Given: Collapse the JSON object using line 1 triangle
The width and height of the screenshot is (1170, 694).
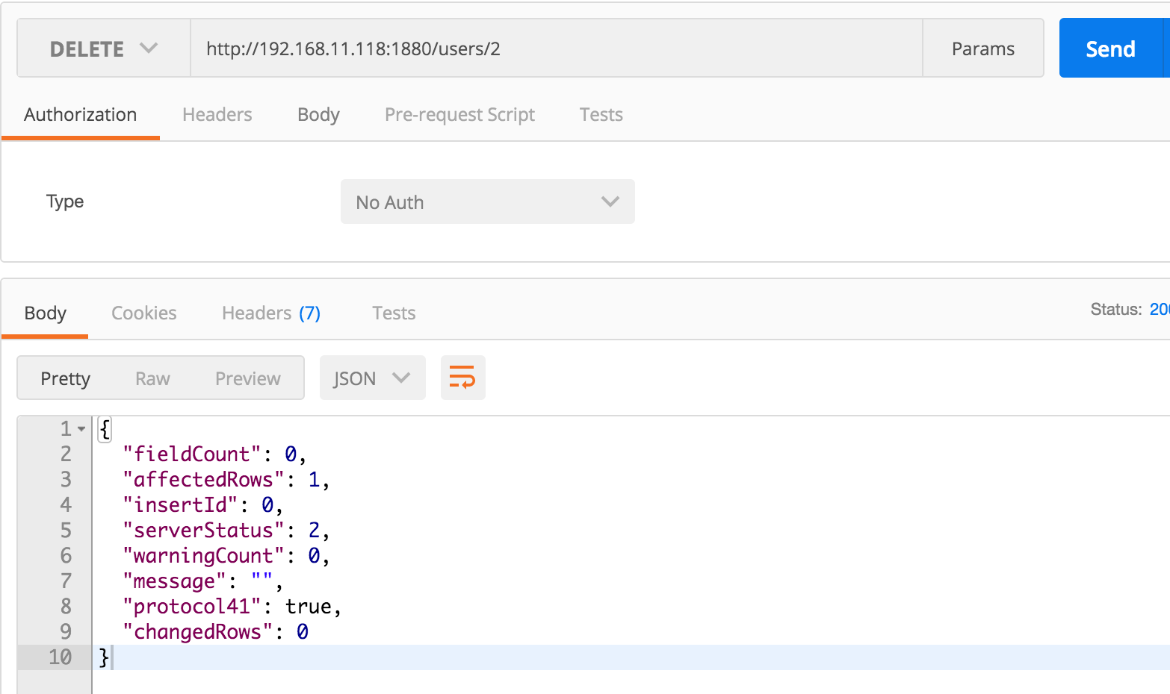Looking at the screenshot, I should pyautogui.click(x=81, y=428).
